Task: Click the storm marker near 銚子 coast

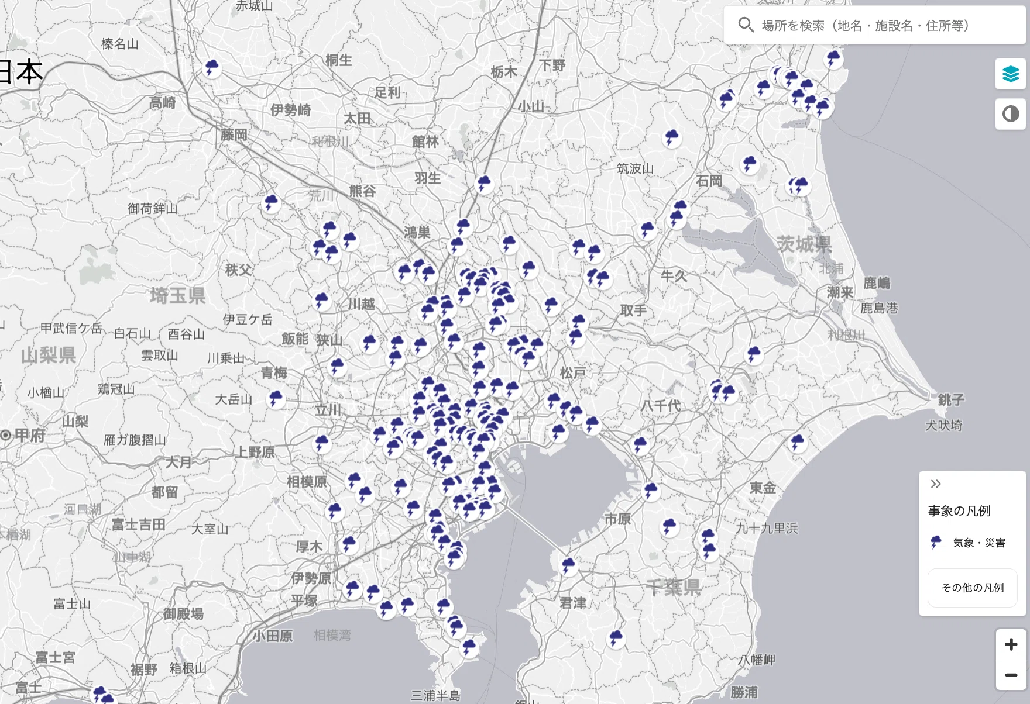Action: pos(798,443)
